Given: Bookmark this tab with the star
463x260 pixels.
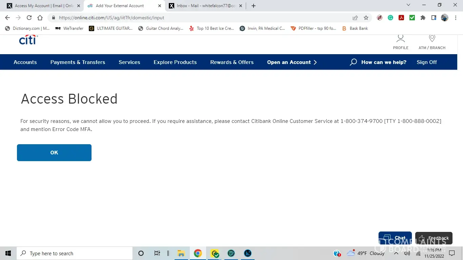Looking at the screenshot, I should tap(366, 18).
